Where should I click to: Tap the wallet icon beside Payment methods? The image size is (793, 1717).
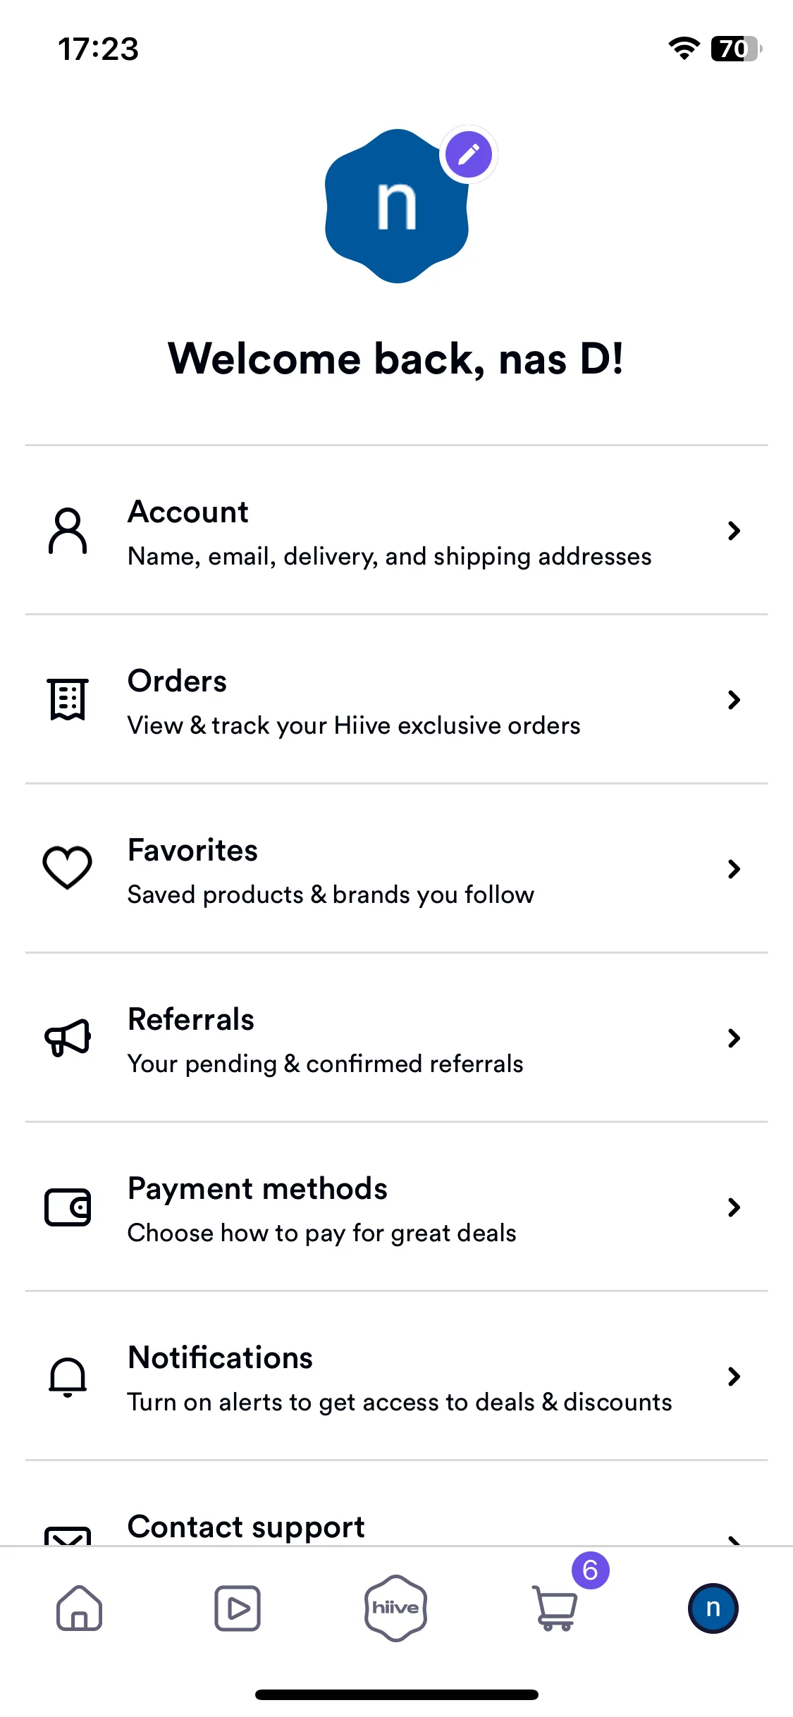(x=68, y=1207)
